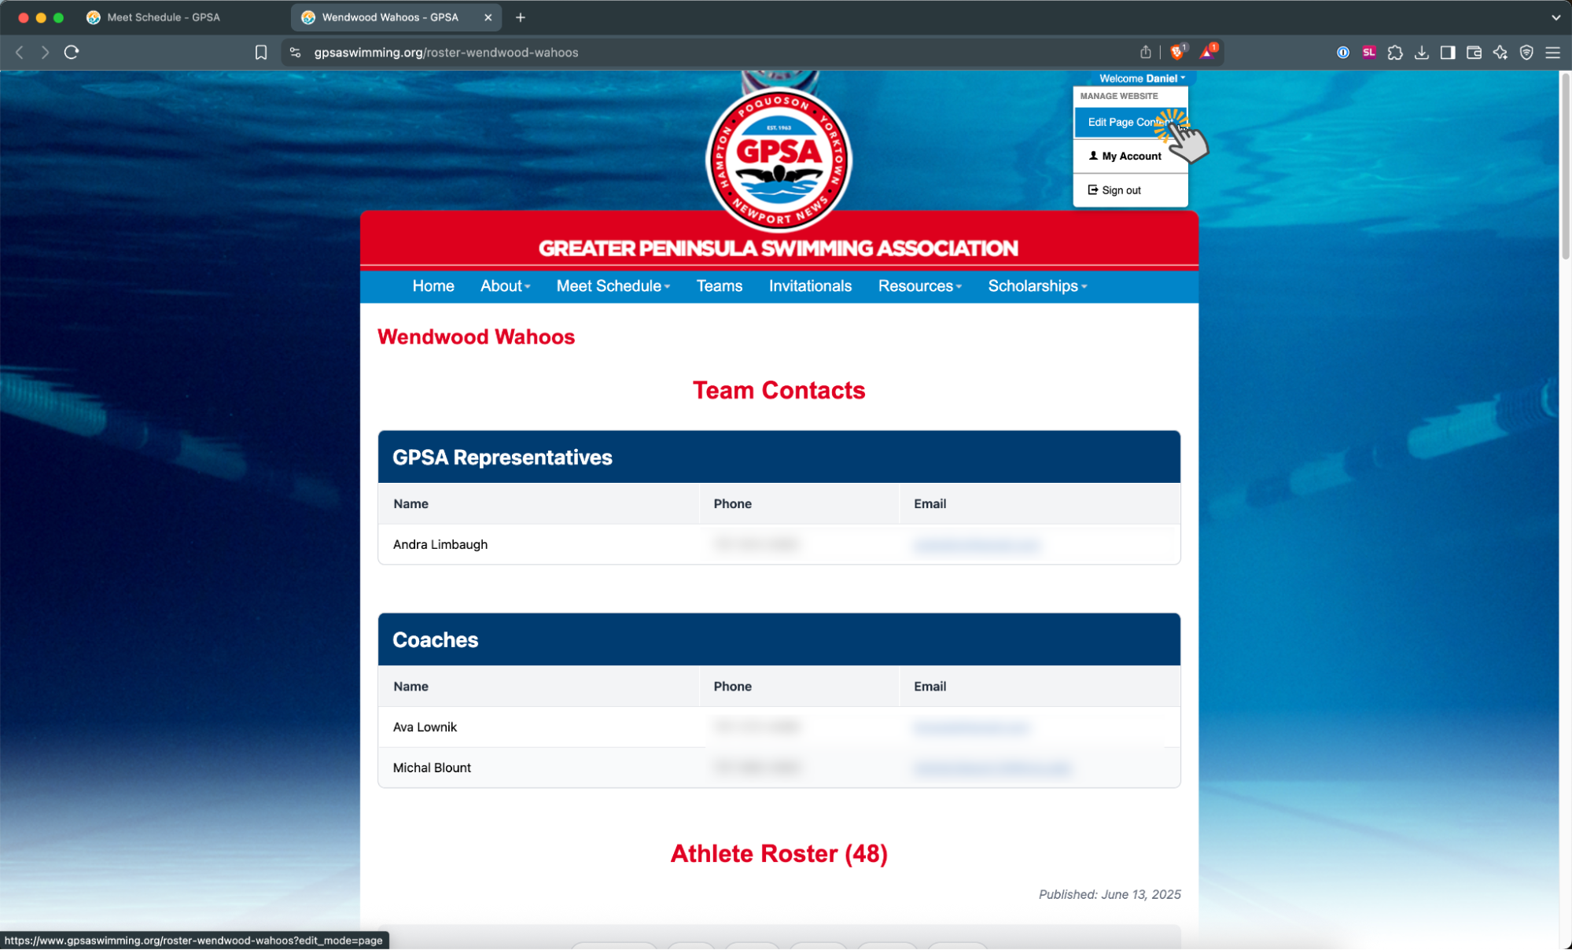Image resolution: width=1572 pixels, height=950 pixels.
Task: Go to the Teams page link
Action: pos(719,286)
